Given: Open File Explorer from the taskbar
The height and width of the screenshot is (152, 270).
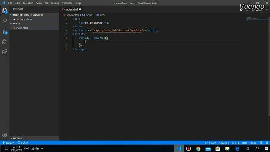Looking at the screenshot, I should tap(227, 149).
